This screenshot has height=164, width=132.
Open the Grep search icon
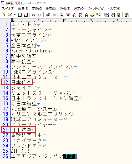click(x=92, y=15)
